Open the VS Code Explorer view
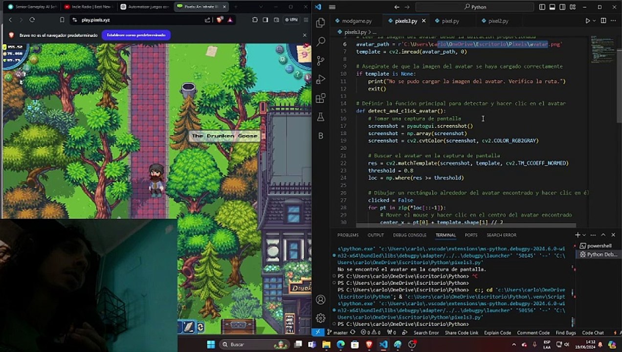Viewport: 622px width, 352px height. coord(321,23)
